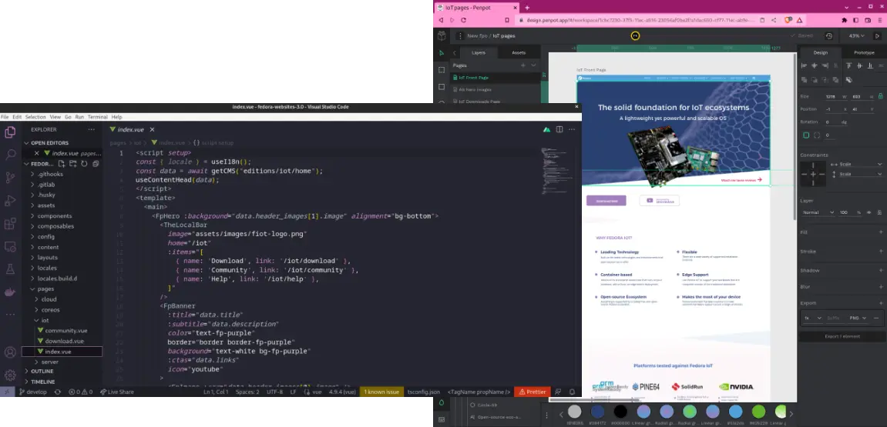Viewport: 887px width, 427px height.
Task: Click Export 1 element button
Action: click(x=842, y=336)
